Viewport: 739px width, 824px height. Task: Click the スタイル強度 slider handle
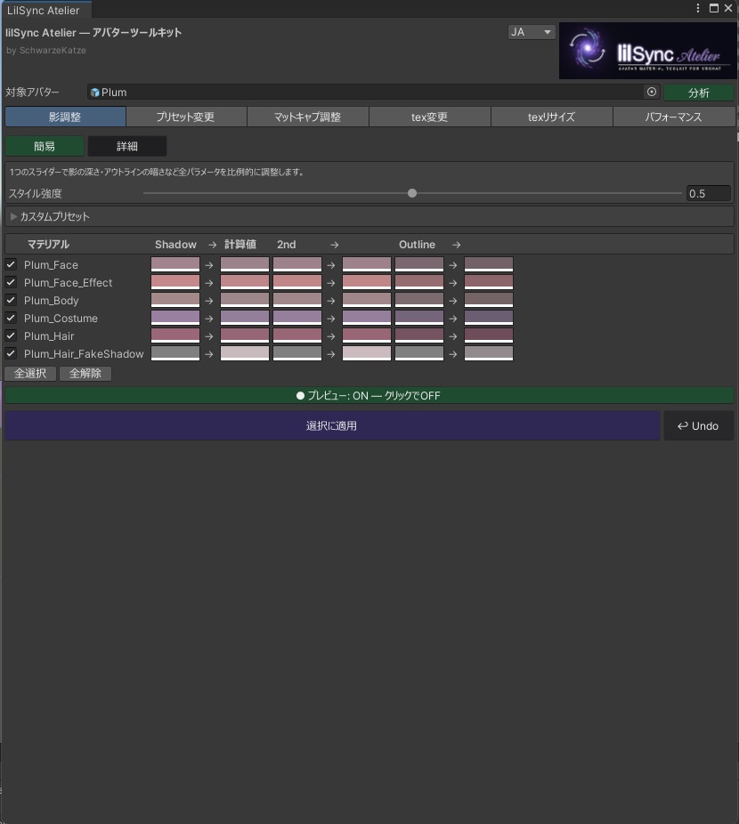coord(411,192)
